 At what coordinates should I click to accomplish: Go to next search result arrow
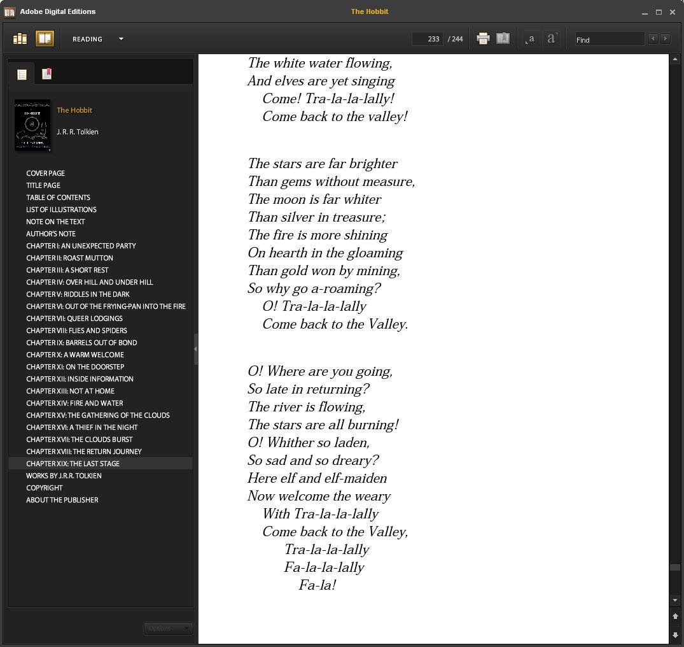click(666, 38)
